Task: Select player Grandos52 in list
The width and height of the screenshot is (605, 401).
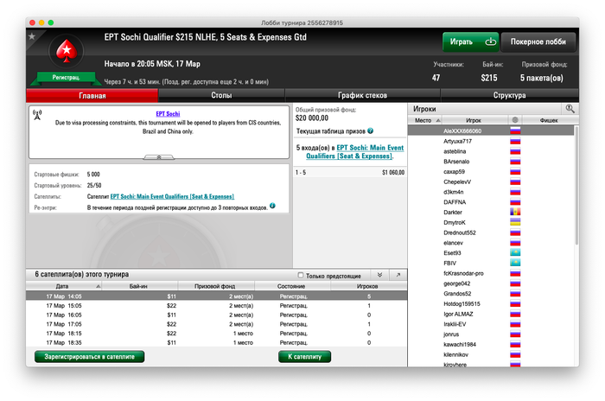Action: (491, 293)
